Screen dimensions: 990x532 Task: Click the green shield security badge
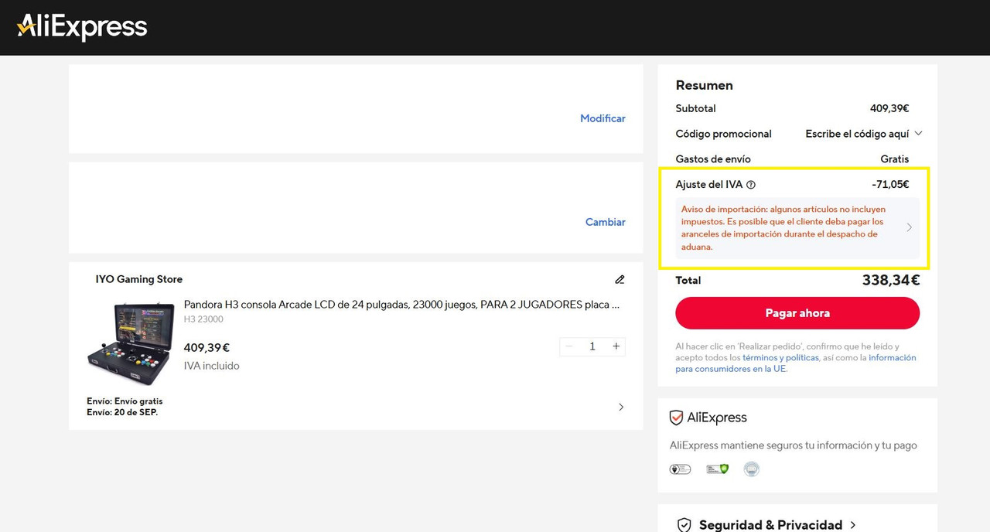[718, 469]
